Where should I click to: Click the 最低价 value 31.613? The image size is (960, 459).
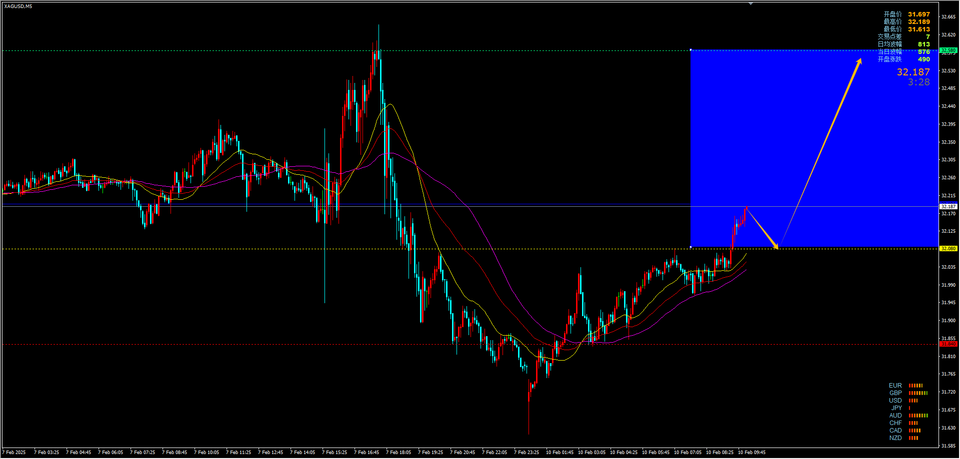coord(919,29)
